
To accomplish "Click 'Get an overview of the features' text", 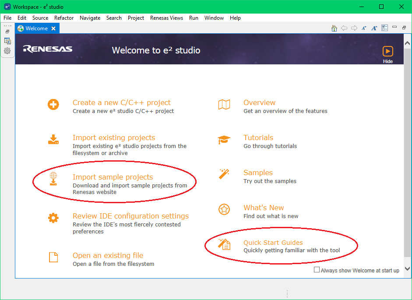I will pyautogui.click(x=285, y=111).
